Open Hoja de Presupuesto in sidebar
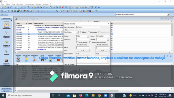Screen dimensions: 174x98 pyautogui.click(x=7, y=25)
